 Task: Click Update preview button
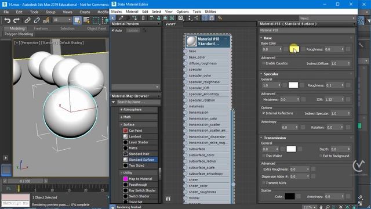click(133, 31)
